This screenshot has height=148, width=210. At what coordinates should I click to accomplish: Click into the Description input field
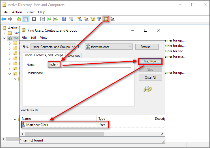coord(90,73)
